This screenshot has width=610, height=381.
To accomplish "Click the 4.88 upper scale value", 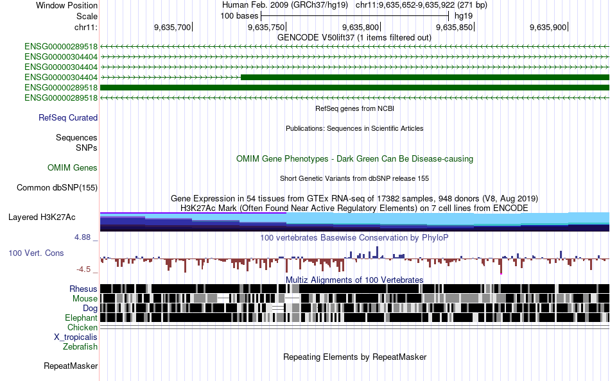I will 83,237.
